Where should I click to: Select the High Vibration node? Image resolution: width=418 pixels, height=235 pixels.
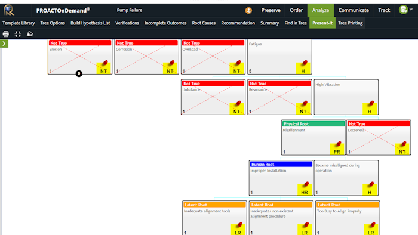pyautogui.click(x=346, y=97)
